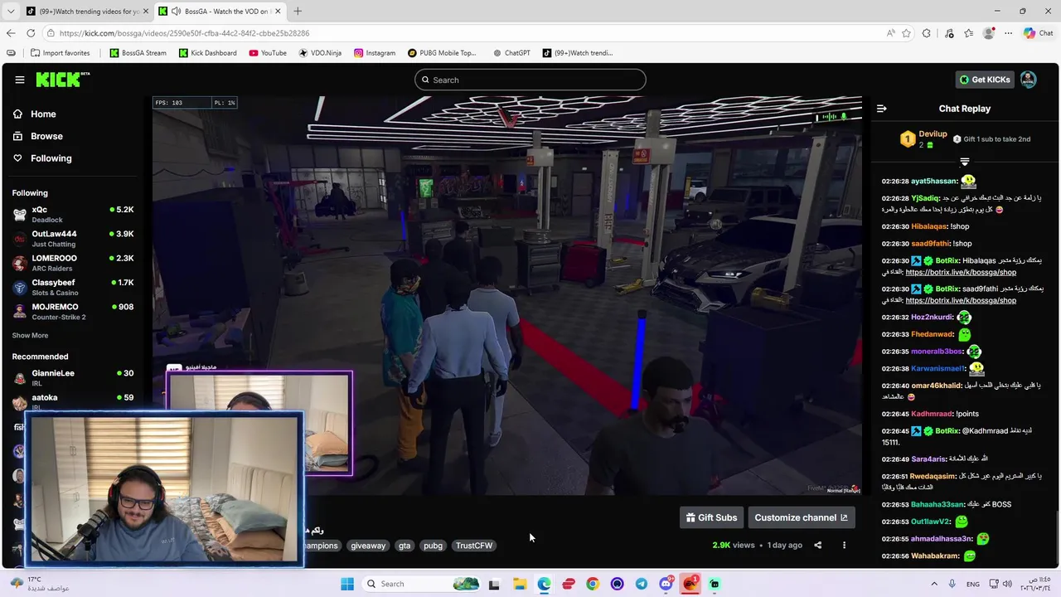Open botrix shop link in Hibalaqas reply
Image resolution: width=1061 pixels, height=597 pixels.
tap(961, 272)
